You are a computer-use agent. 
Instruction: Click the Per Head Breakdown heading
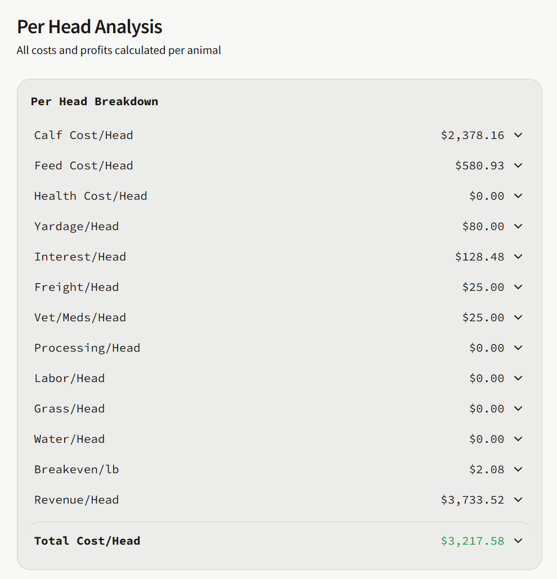pyautogui.click(x=95, y=102)
